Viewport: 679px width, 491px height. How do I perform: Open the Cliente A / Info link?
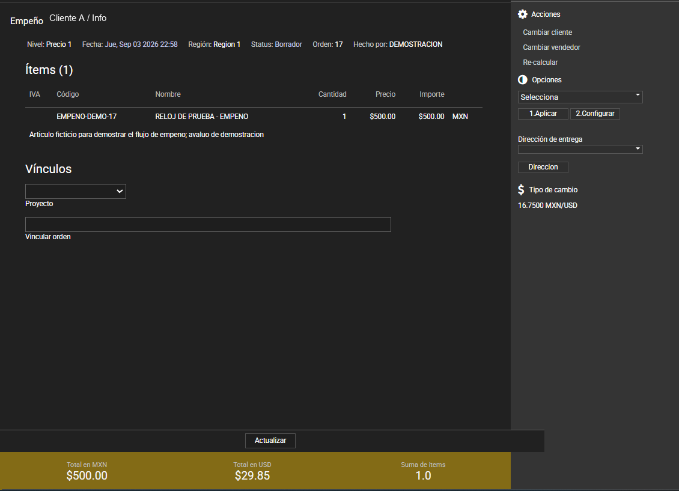tap(78, 18)
